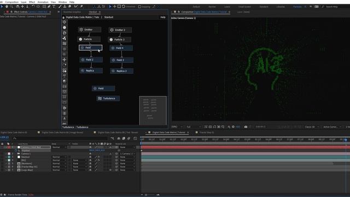Select the Stardust layer in timeline
The image size is (350, 197).
(x=25, y=157)
